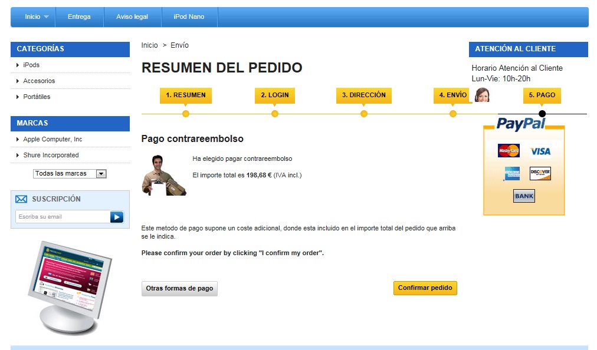The width and height of the screenshot is (597, 350).
Task: Follow the Inicio breadcrumb link
Action: [x=149, y=45]
